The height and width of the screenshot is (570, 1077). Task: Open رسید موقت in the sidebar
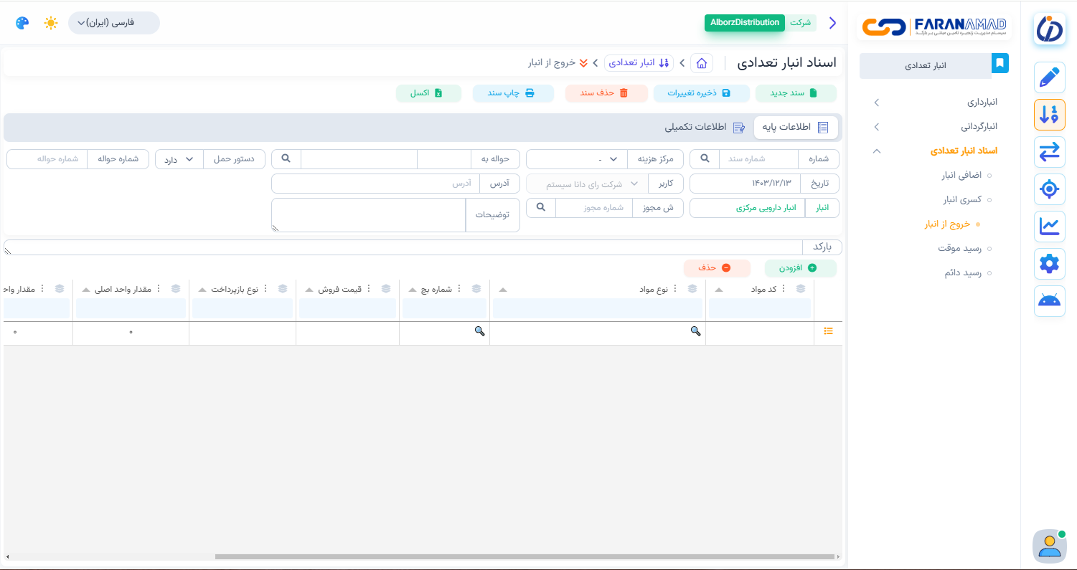(x=959, y=249)
